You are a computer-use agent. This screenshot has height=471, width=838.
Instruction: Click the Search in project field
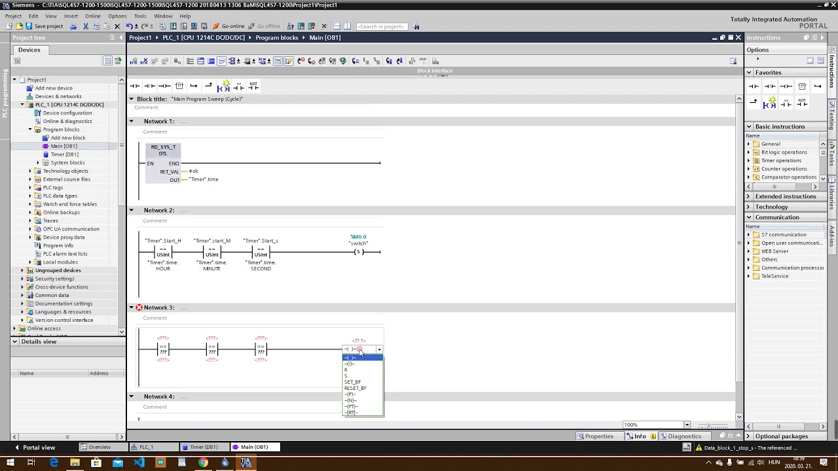click(x=382, y=26)
